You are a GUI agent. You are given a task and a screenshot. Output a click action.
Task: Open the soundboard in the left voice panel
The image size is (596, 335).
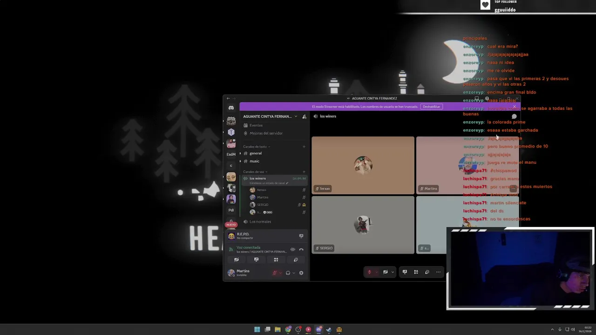click(x=296, y=260)
